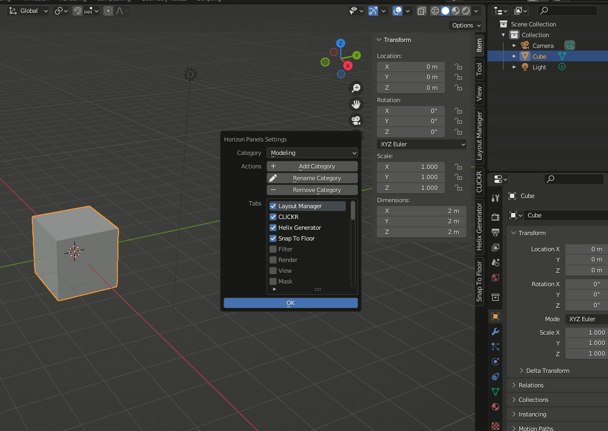This screenshot has width=608, height=431.
Task: Open the Modifiers wrench properties tab
Action: click(x=495, y=331)
